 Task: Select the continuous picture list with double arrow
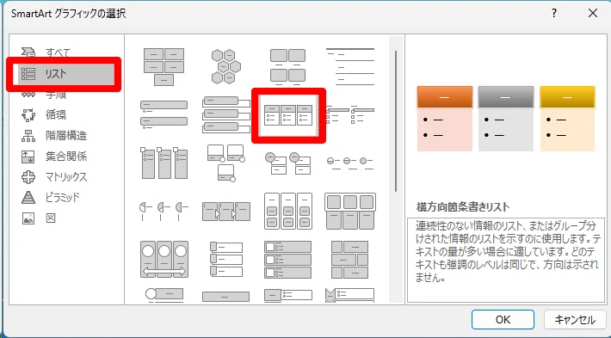click(x=164, y=259)
